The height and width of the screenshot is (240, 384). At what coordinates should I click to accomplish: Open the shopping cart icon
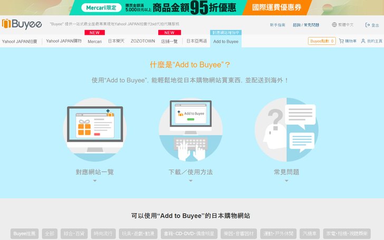pyautogui.click(x=341, y=41)
